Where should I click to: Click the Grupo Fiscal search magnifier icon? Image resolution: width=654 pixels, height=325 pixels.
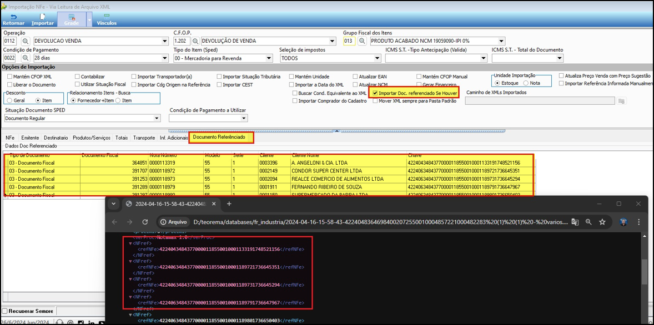click(363, 41)
